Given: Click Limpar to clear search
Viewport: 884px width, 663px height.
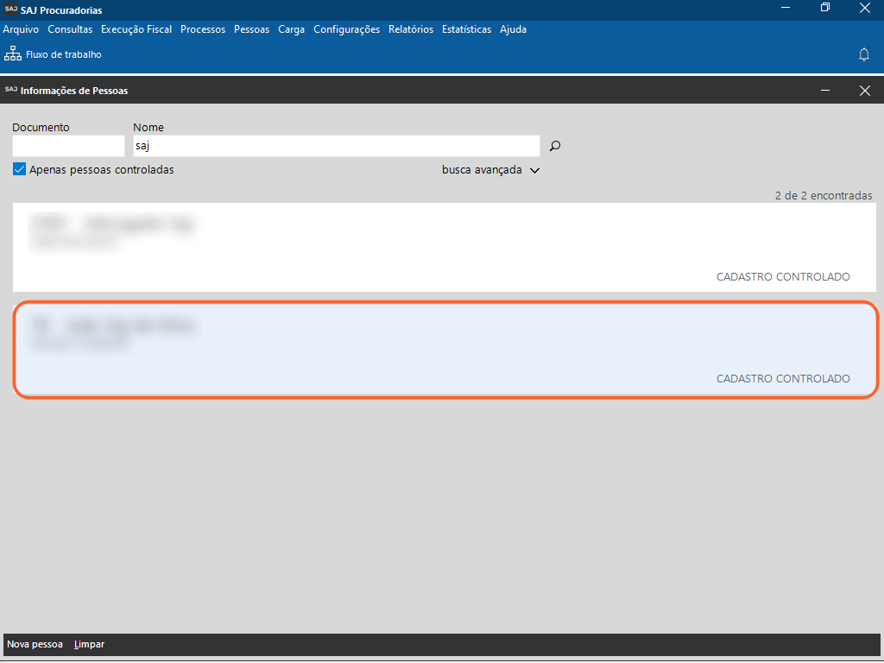Looking at the screenshot, I should (89, 644).
